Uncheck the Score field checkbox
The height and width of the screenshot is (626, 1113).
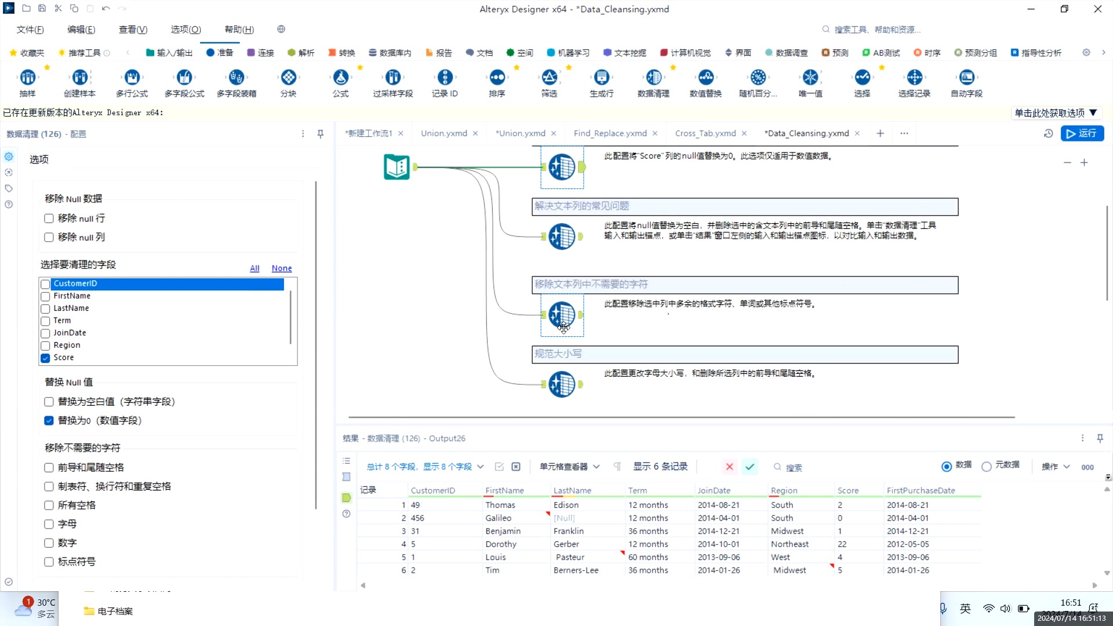(45, 358)
